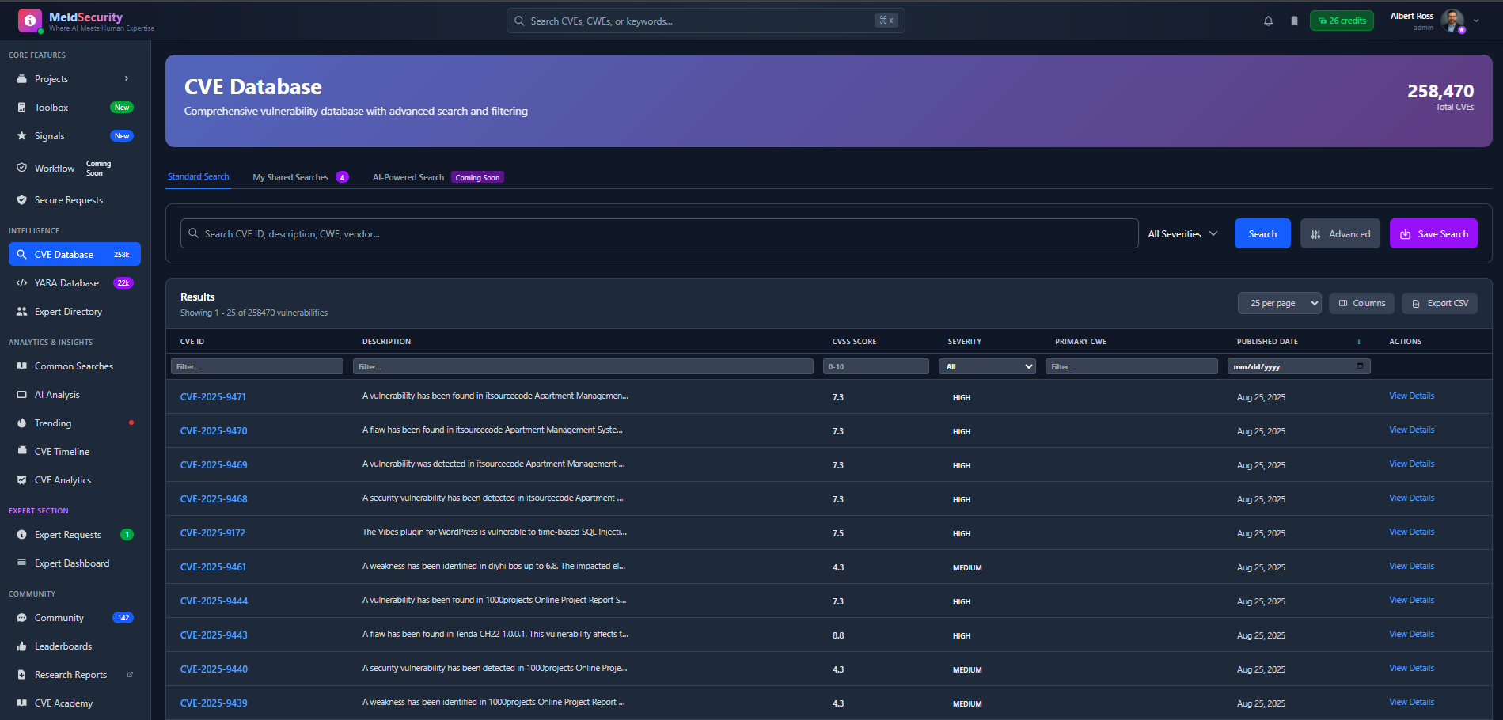Viewport: 1503px width, 720px height.
Task: Open CVE-2025-9172 link
Action: 213,533
